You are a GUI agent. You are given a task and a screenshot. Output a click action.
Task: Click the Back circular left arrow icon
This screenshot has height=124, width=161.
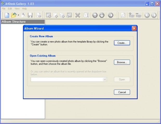147,15
